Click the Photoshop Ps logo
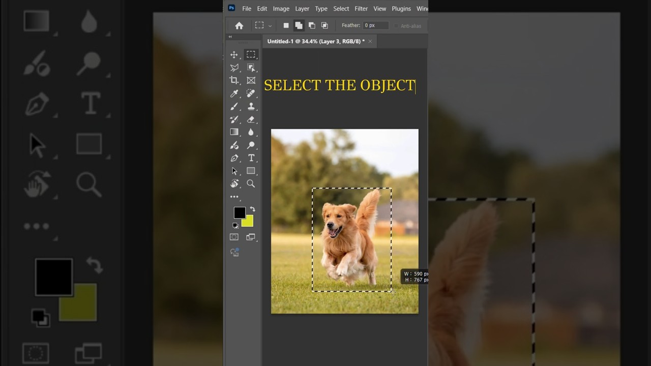Screen dimensions: 651x366 [x=231, y=8]
